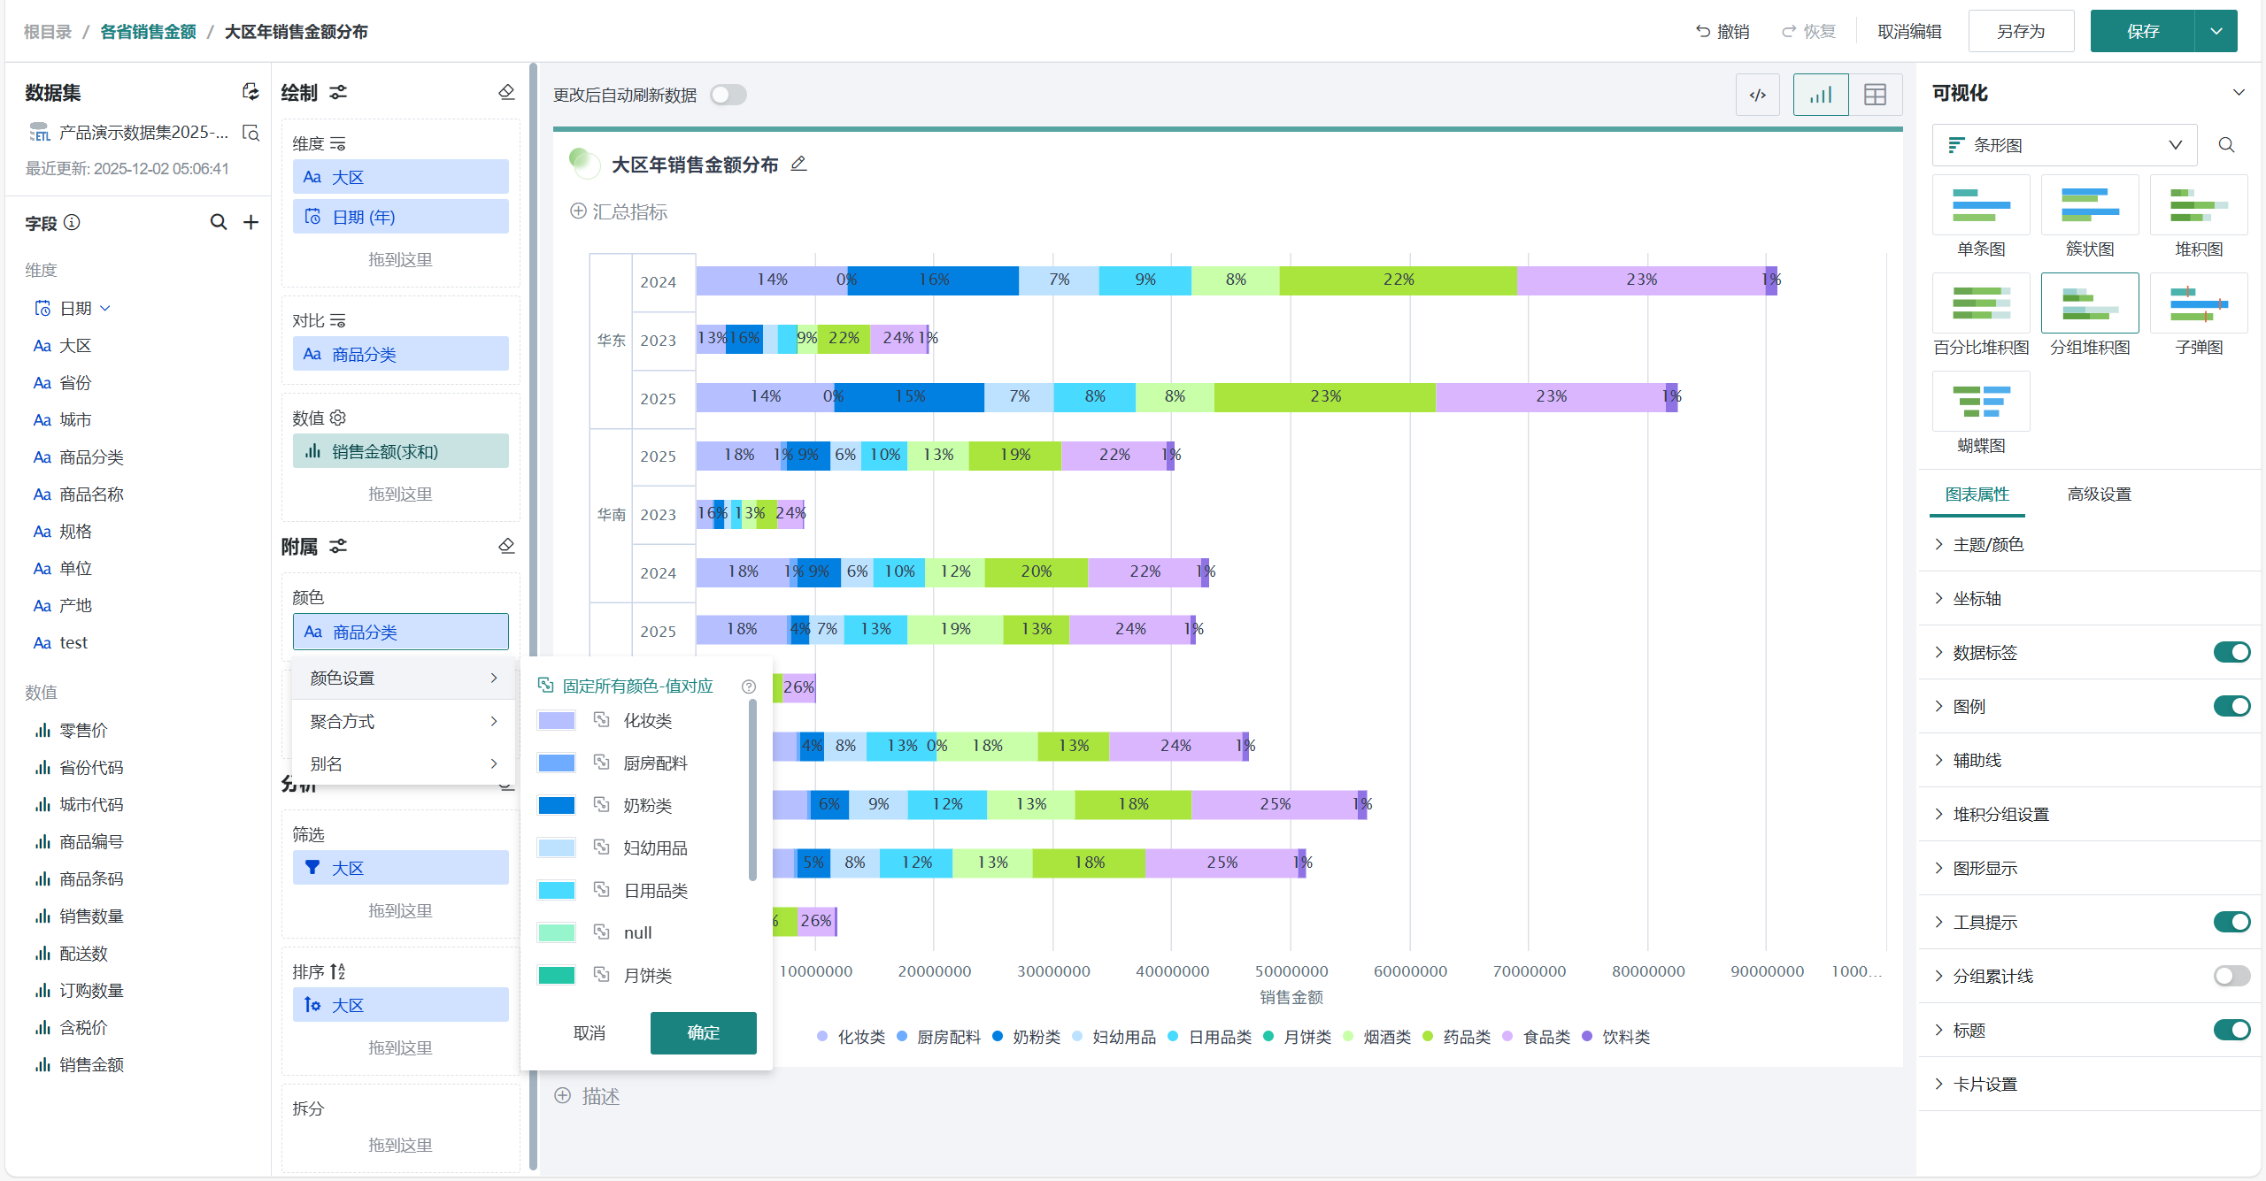Click the 另存为 button
Image resolution: width=2266 pixels, height=1181 pixels.
(2020, 31)
